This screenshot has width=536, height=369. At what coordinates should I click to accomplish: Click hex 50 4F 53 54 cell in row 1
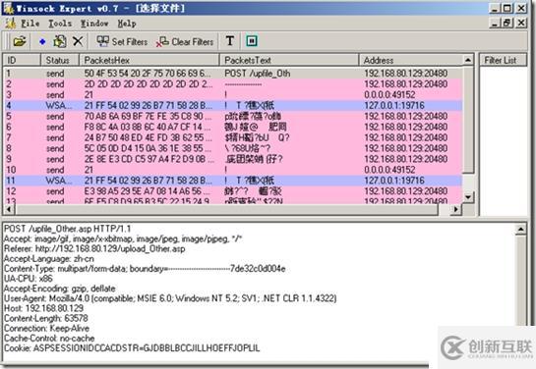(149, 74)
